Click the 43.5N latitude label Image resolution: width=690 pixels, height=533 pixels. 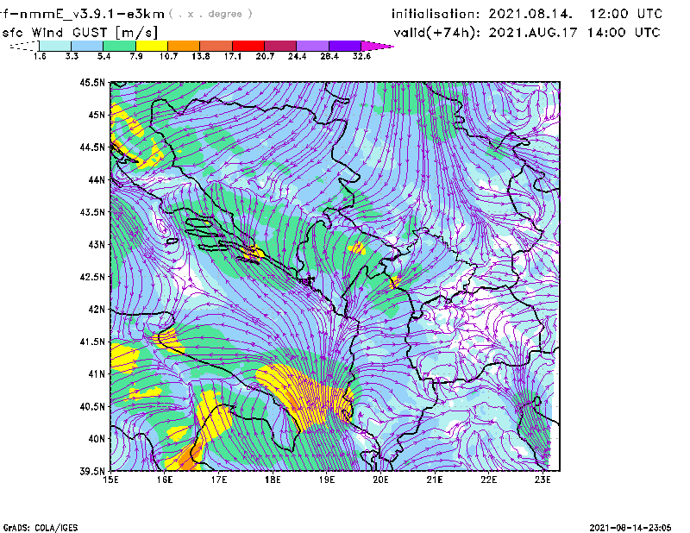tap(92, 212)
